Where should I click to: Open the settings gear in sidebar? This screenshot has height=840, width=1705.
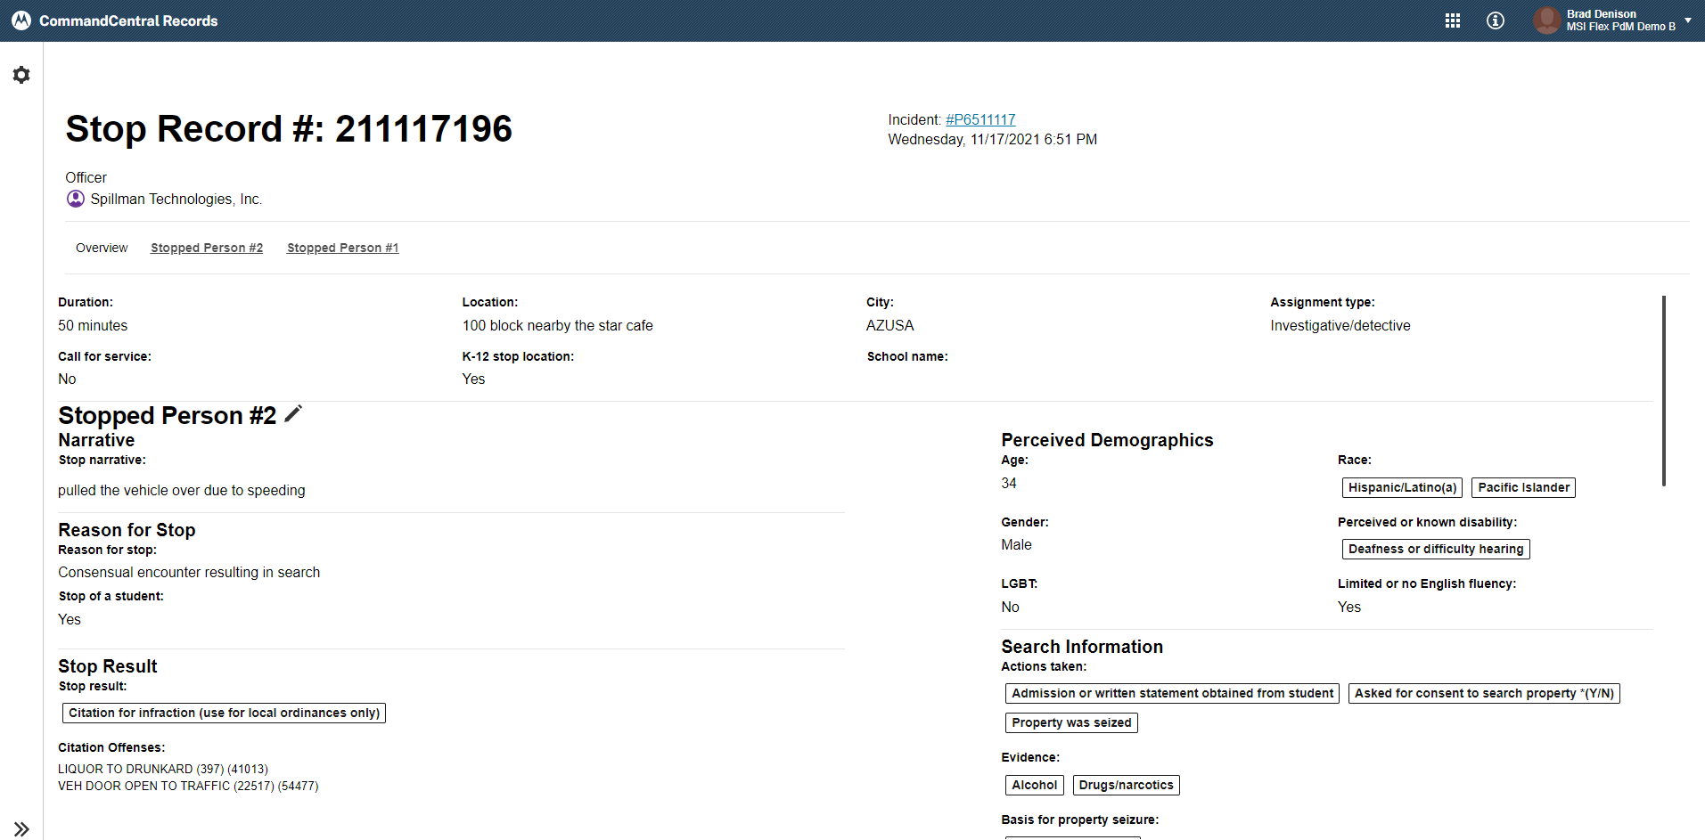(21, 75)
